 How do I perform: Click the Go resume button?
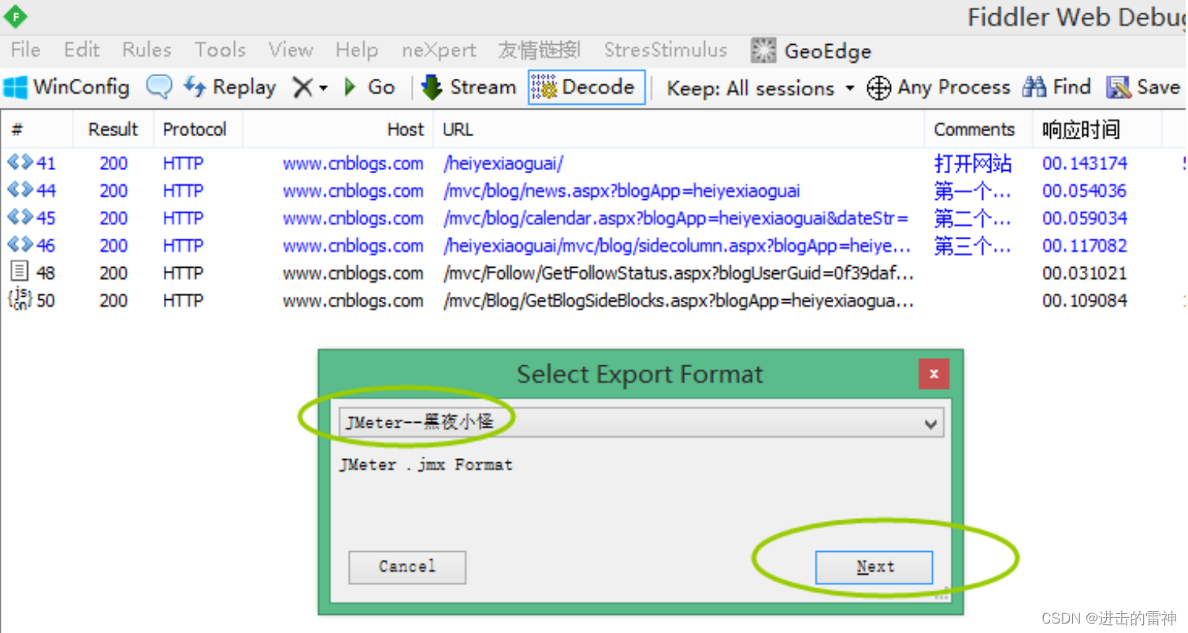point(369,87)
